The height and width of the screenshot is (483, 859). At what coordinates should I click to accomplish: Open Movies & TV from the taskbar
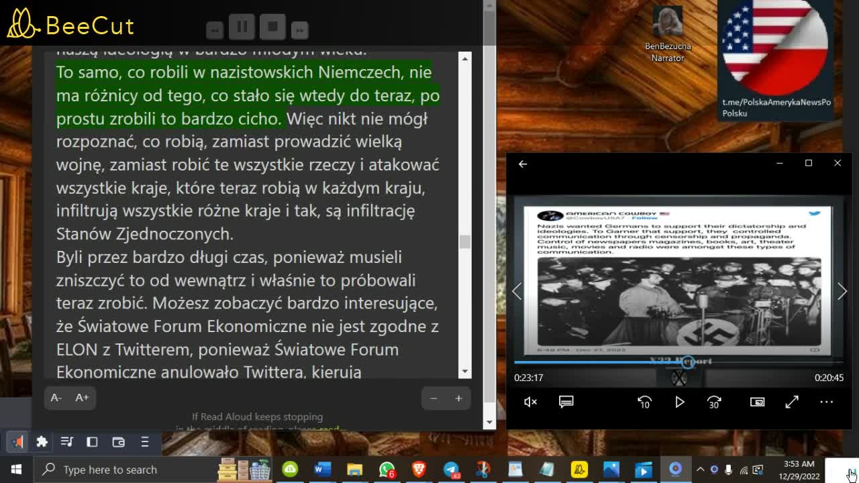(644, 470)
